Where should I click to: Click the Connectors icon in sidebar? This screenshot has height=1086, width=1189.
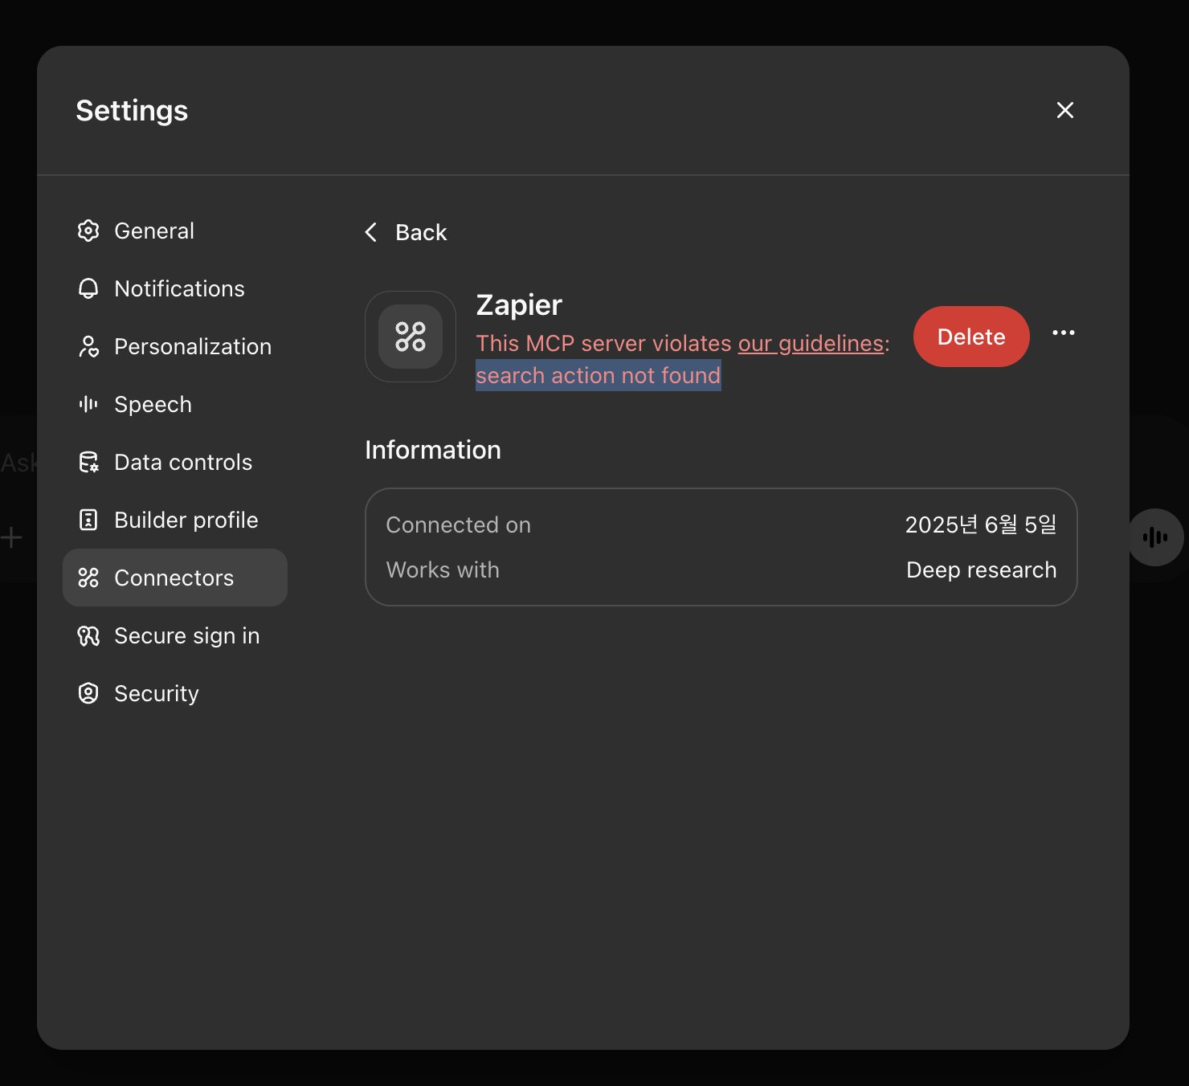click(x=88, y=578)
